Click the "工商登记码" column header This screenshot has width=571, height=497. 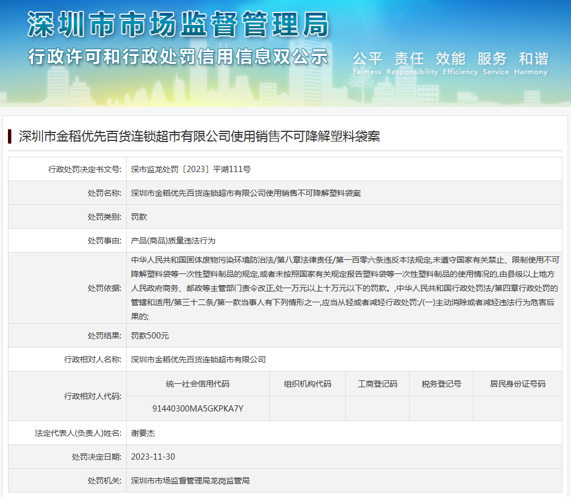(377, 384)
